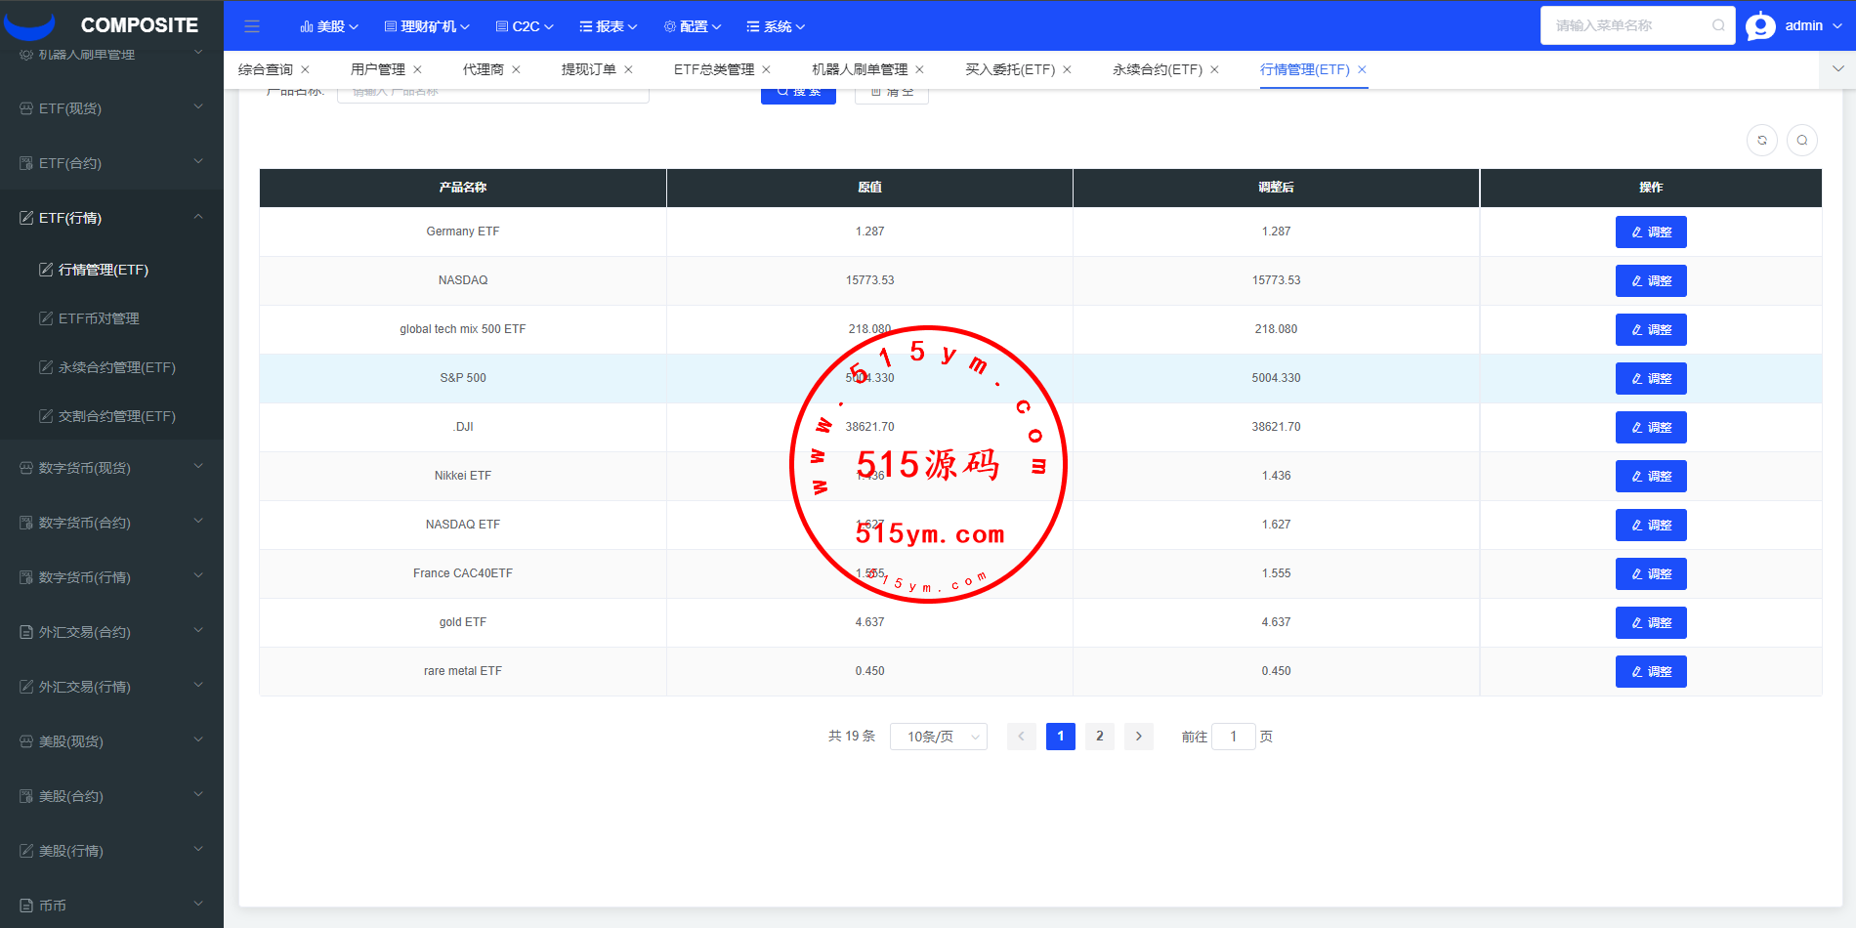Expand the 美股 top menu
Viewport: 1856px width, 928px height.
(329, 26)
